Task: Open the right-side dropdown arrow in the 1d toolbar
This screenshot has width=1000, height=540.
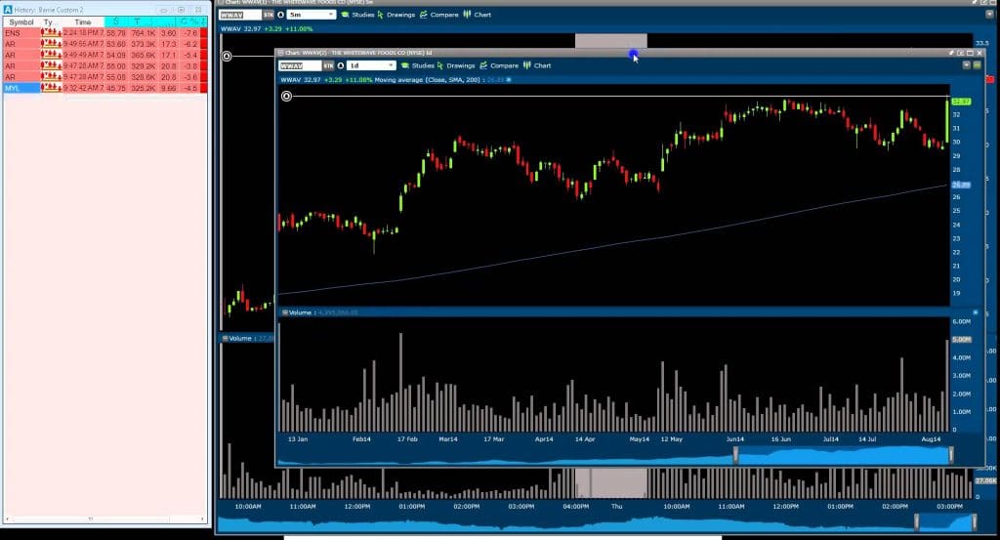Action: [x=966, y=65]
